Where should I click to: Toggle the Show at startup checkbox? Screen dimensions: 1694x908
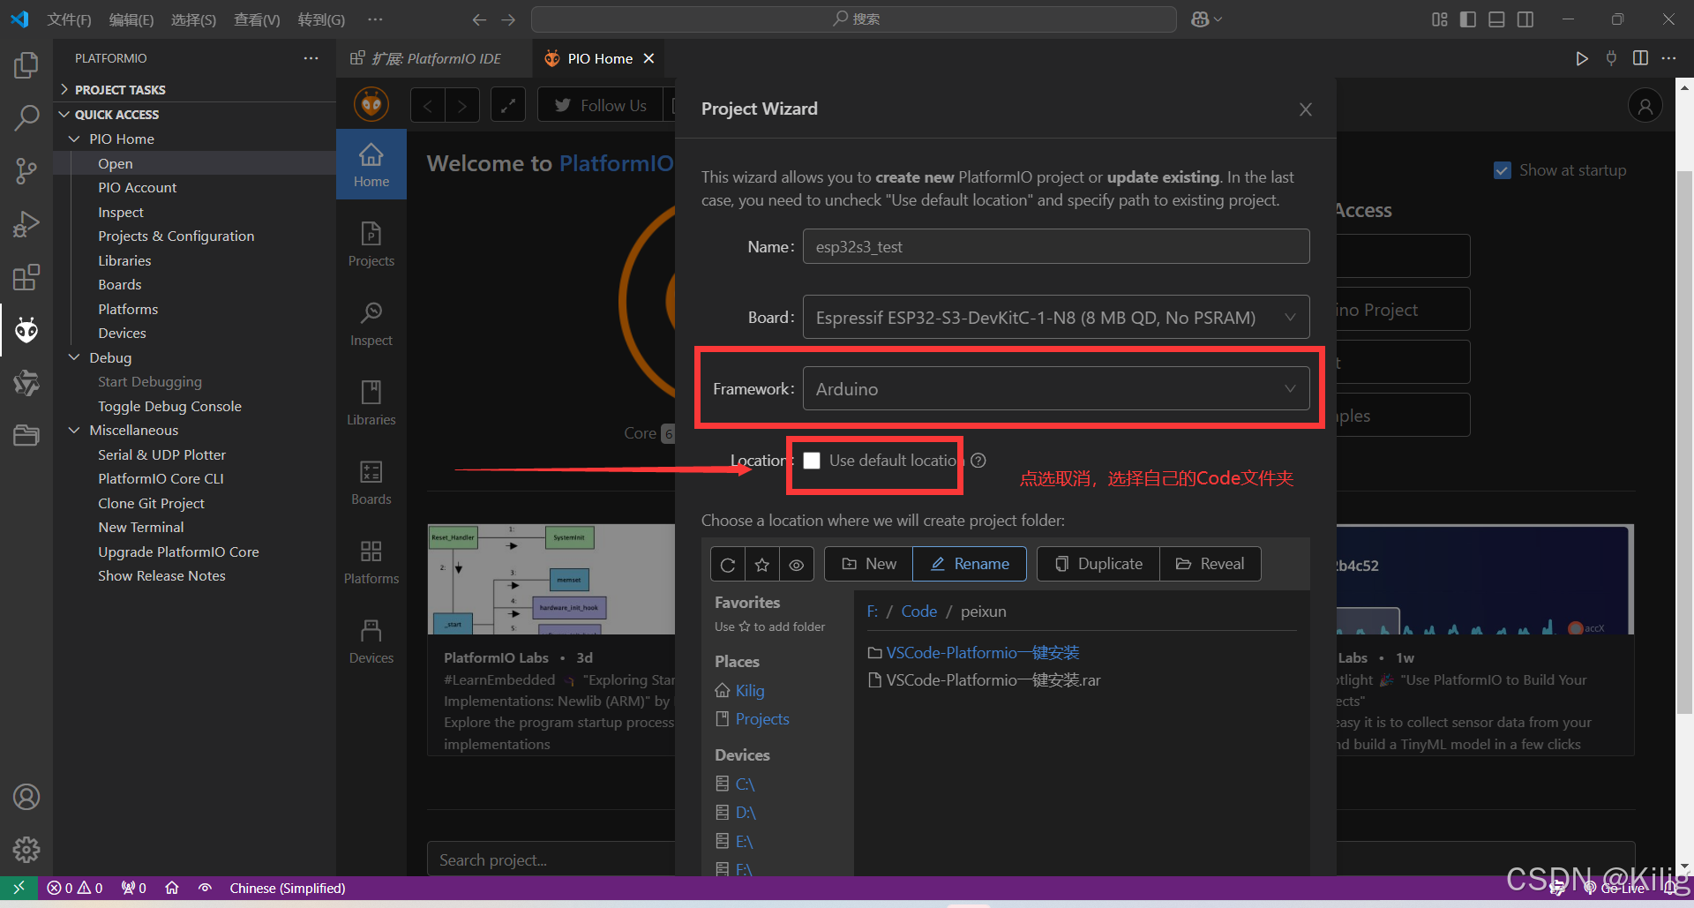click(x=1503, y=170)
